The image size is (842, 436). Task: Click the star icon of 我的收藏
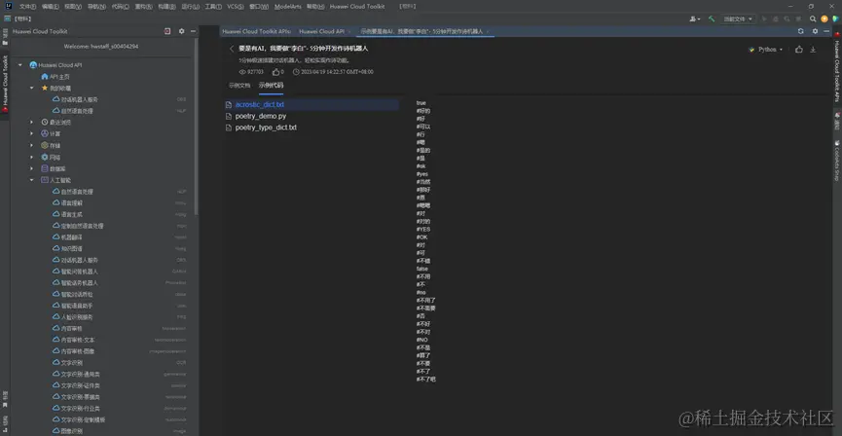click(x=45, y=88)
